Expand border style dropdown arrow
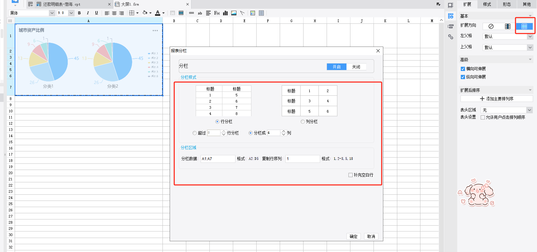 137,13
